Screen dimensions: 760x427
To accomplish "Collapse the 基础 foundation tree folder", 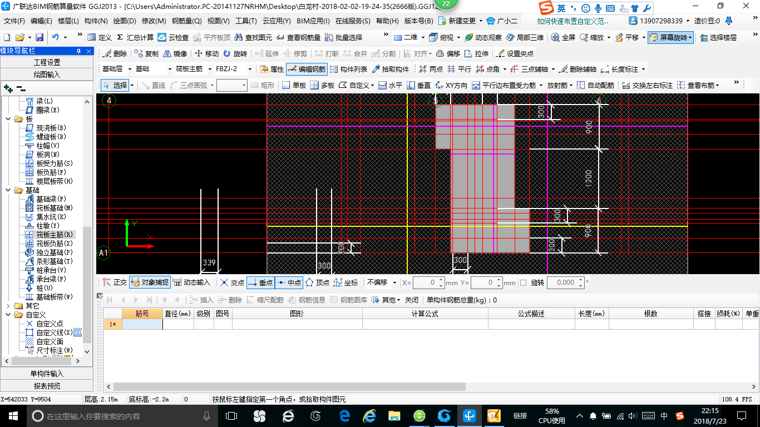I will click(x=8, y=190).
